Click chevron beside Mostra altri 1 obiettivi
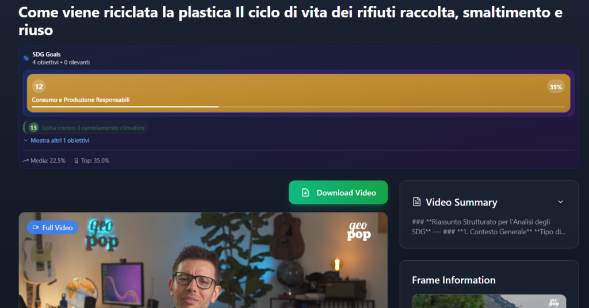The height and width of the screenshot is (308, 589). (x=25, y=140)
